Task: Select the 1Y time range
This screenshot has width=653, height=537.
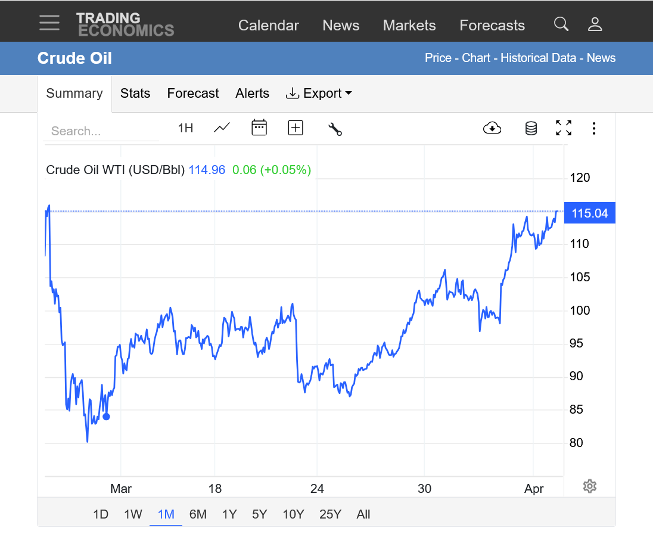Action: click(229, 514)
